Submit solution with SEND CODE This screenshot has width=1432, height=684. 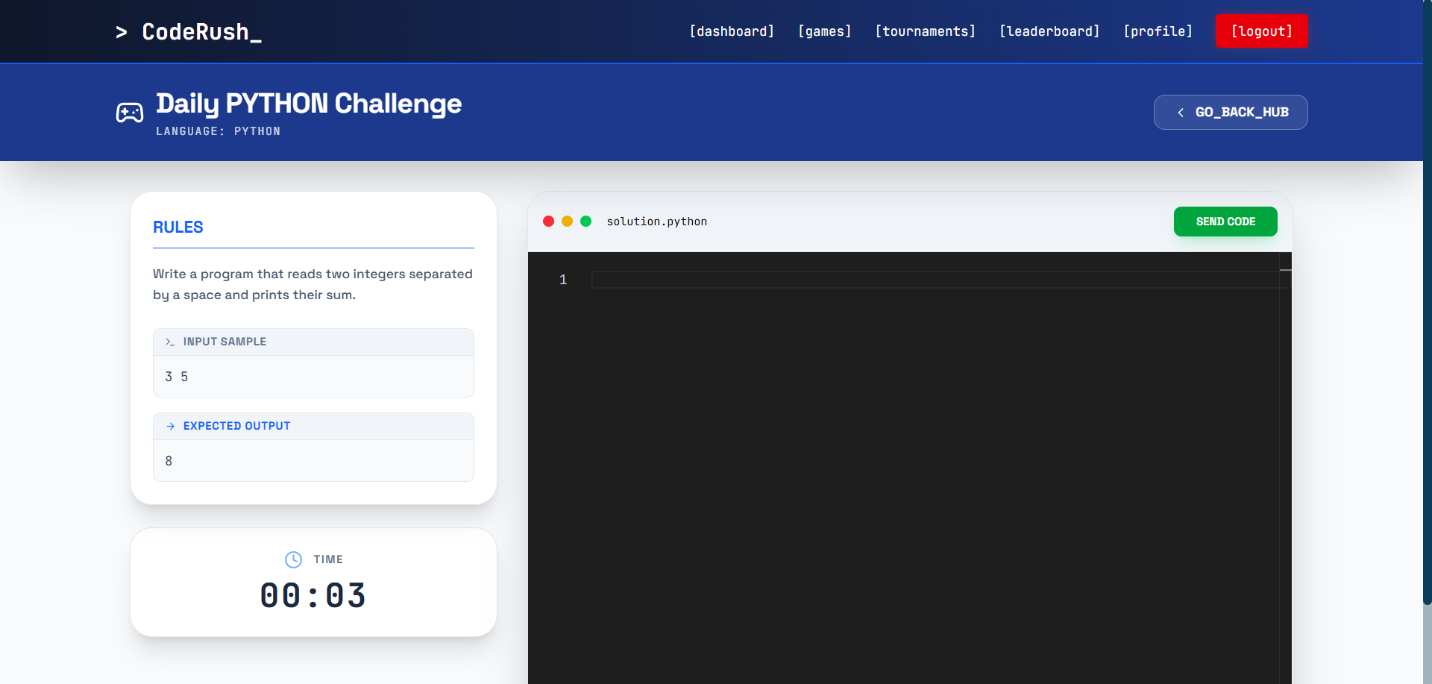pyautogui.click(x=1225, y=222)
